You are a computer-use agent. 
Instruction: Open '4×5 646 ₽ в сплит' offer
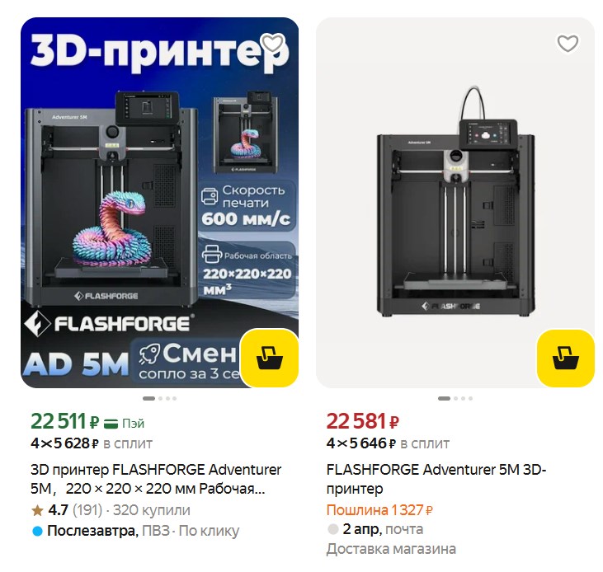(388, 443)
